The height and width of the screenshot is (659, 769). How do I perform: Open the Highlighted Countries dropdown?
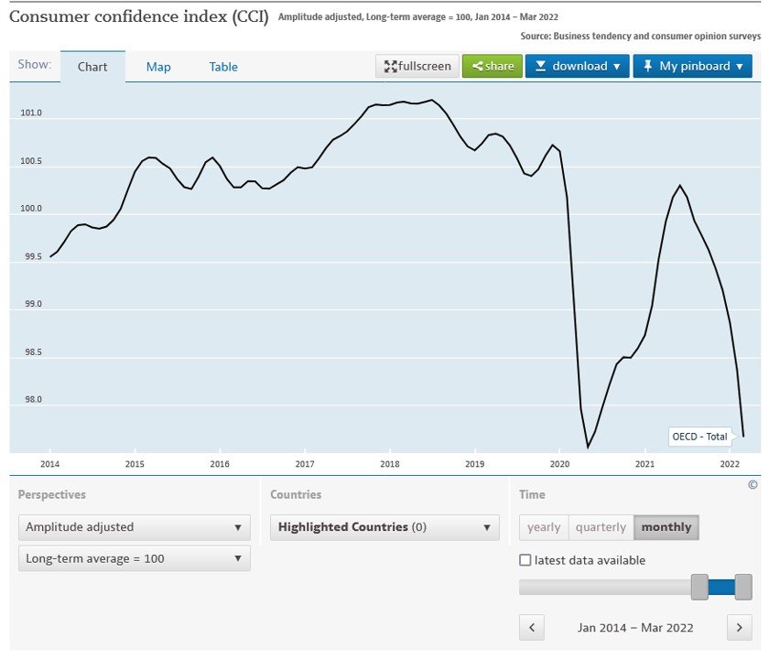point(384,527)
